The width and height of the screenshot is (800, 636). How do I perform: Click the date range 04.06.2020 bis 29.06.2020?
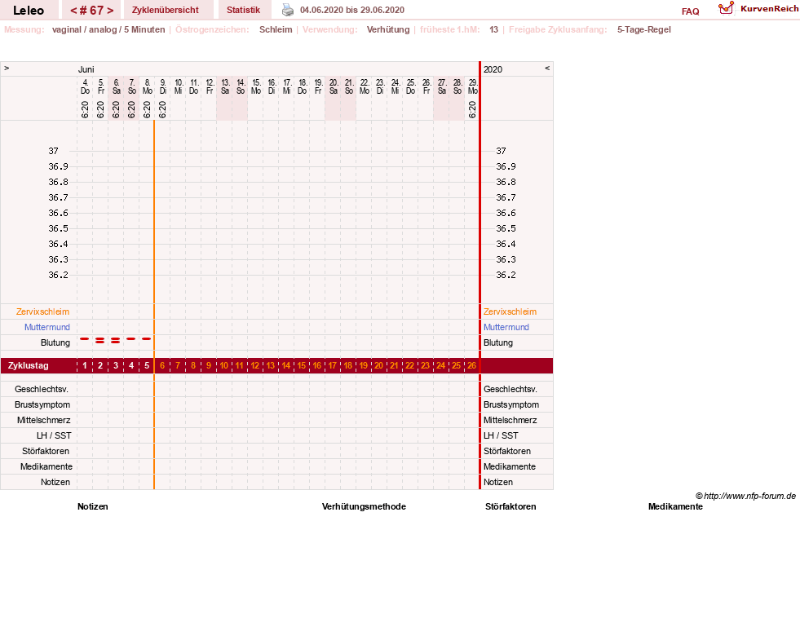click(352, 10)
